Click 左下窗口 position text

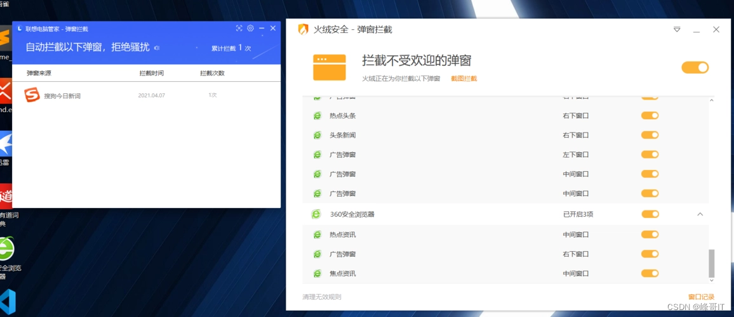(x=576, y=154)
